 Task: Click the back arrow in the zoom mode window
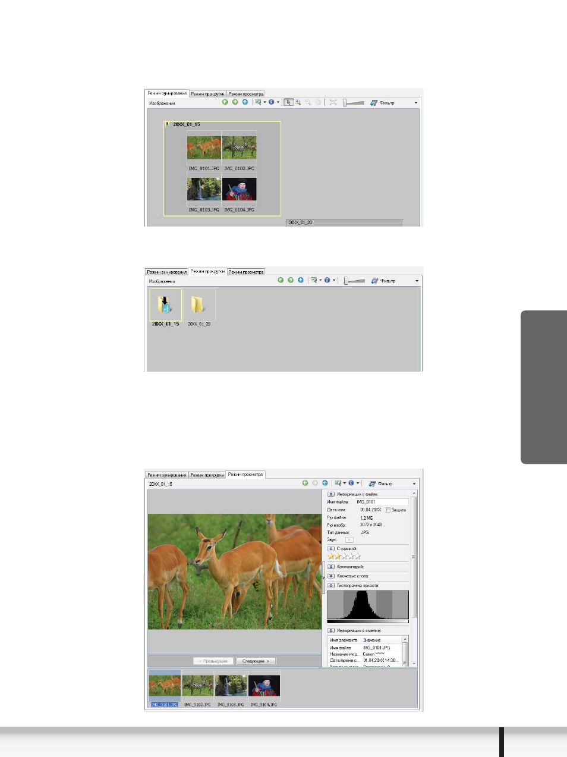click(225, 102)
